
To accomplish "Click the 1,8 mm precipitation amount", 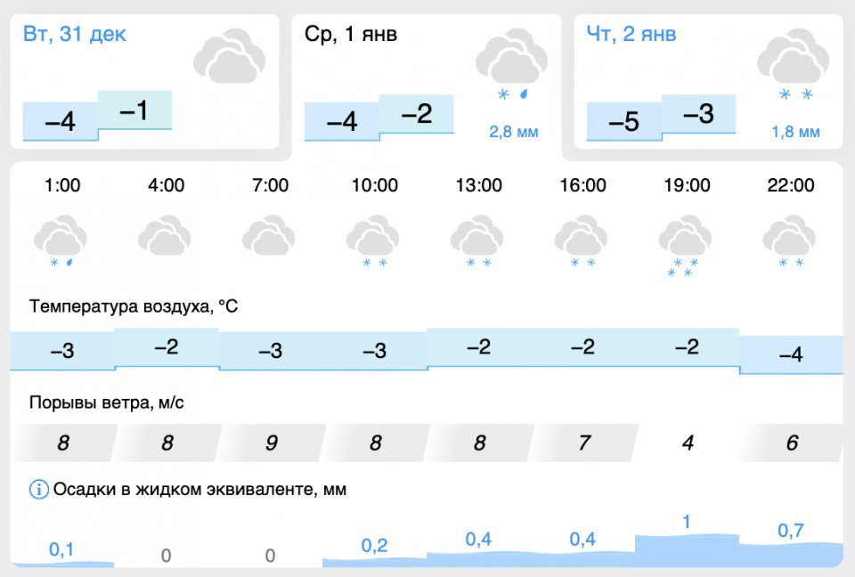I will pyautogui.click(x=795, y=132).
